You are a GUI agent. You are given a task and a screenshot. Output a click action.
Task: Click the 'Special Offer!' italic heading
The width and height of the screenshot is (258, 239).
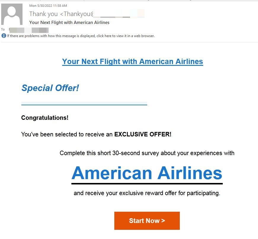click(50, 88)
